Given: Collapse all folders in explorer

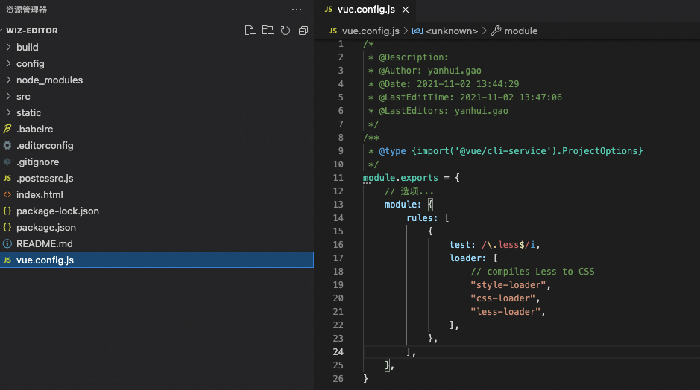Looking at the screenshot, I should (x=303, y=31).
